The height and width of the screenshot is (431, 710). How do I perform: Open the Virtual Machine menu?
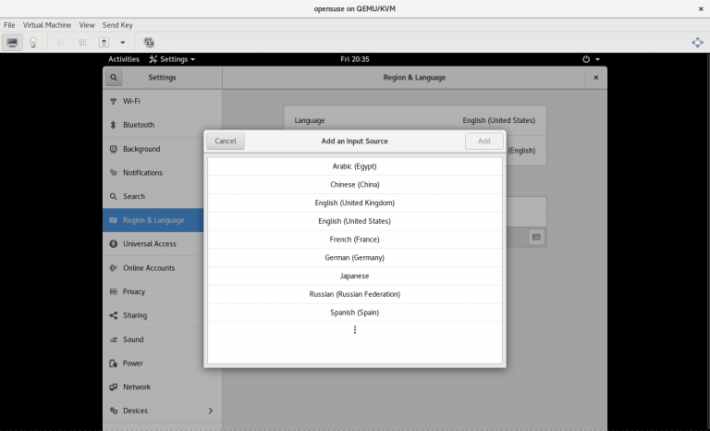click(x=48, y=25)
